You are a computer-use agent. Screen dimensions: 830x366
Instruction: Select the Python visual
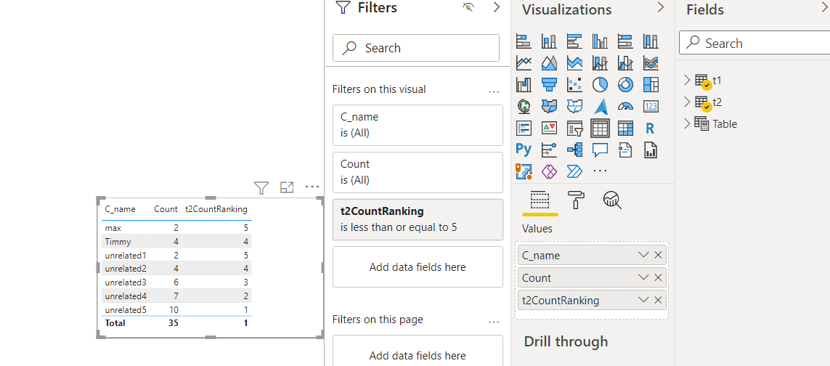click(524, 150)
